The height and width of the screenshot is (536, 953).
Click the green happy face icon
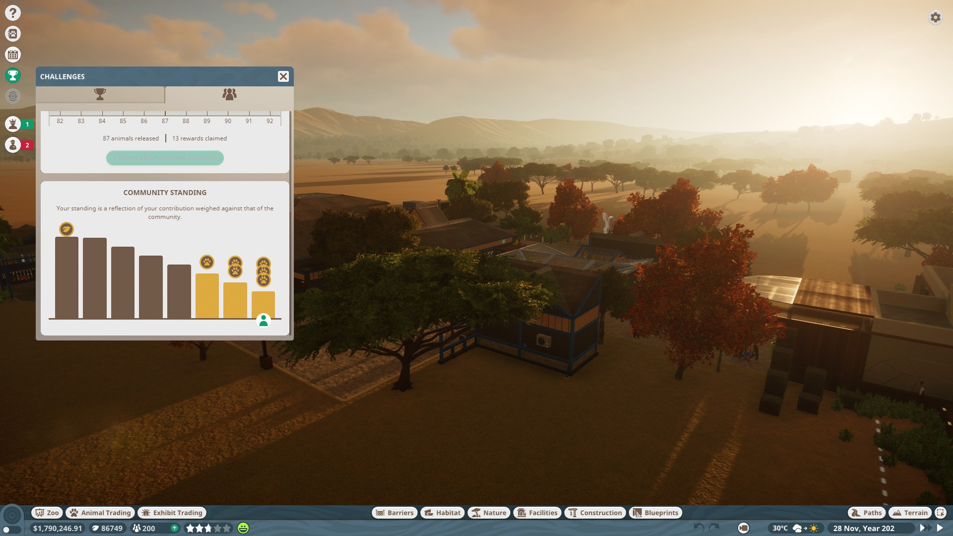[243, 528]
